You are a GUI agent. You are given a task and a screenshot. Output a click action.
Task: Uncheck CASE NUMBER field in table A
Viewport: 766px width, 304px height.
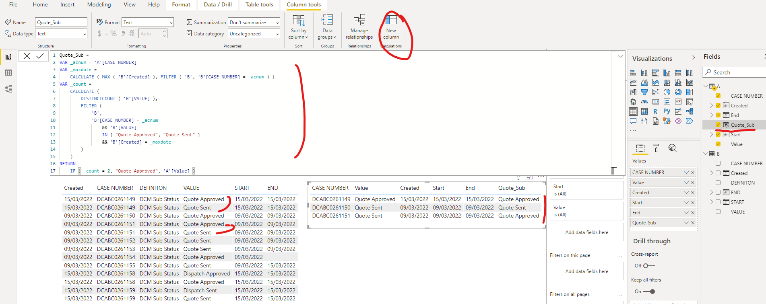(718, 96)
